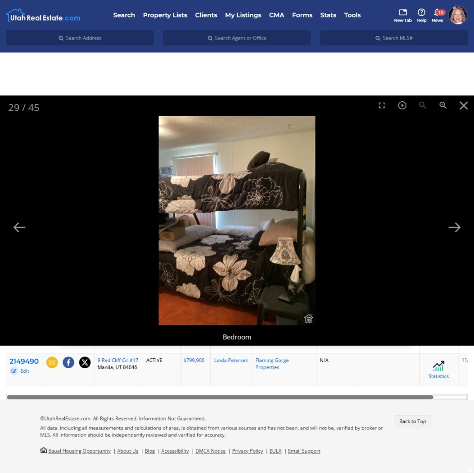Image resolution: width=474 pixels, height=473 pixels.
Task: Start the photo slideshow play button
Action: click(x=402, y=105)
